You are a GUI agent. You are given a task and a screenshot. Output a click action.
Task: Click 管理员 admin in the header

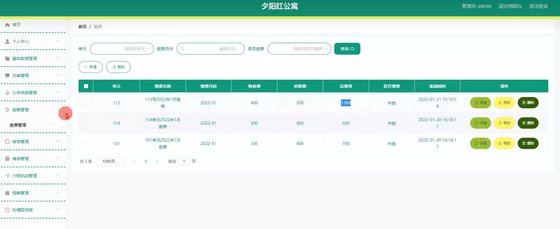click(x=477, y=6)
